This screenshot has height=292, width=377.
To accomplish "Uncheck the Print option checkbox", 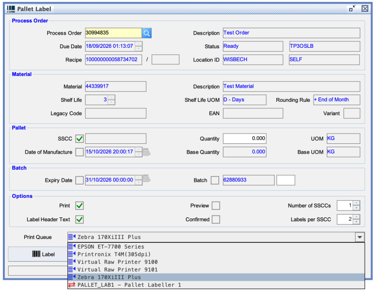I will tap(79, 206).
